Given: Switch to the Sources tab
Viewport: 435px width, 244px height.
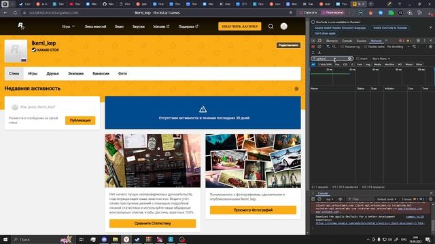Looking at the screenshot, I should [361, 41].
